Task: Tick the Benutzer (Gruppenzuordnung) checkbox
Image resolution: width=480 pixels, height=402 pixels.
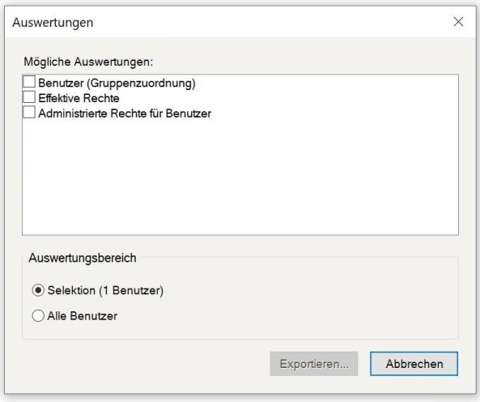Action: click(x=29, y=82)
